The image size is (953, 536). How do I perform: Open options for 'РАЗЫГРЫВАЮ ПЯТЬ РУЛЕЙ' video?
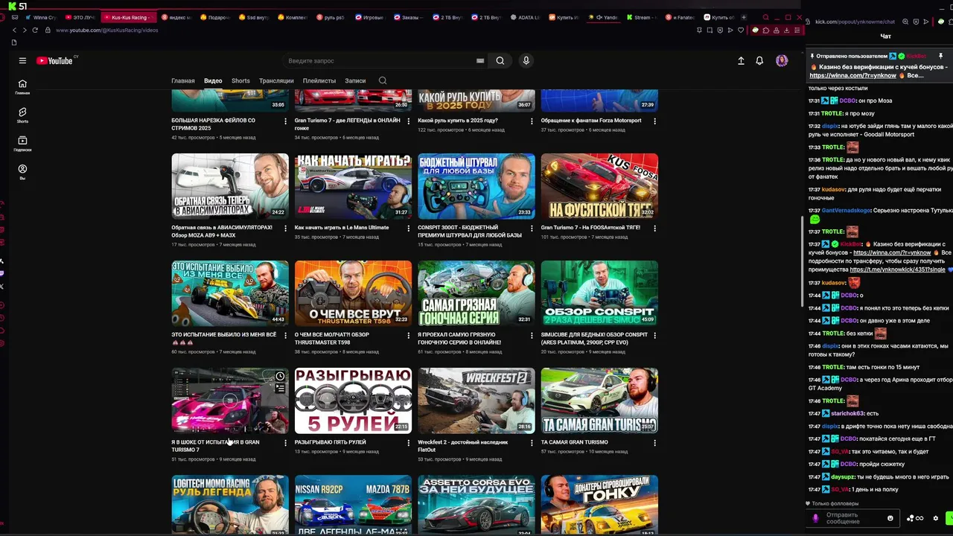[x=408, y=442]
